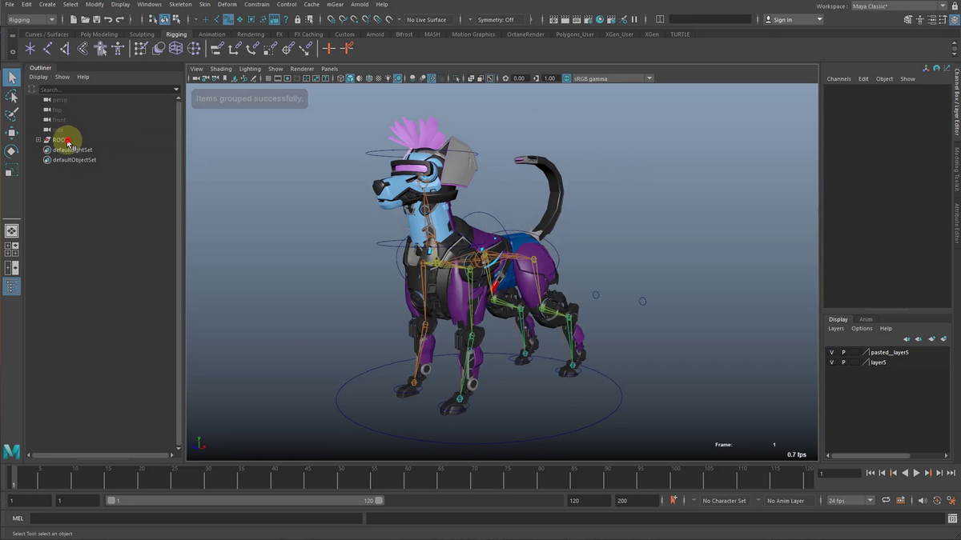This screenshot has width=961, height=540.
Task: Open the Sign In dropdown
Action: [x=793, y=19]
